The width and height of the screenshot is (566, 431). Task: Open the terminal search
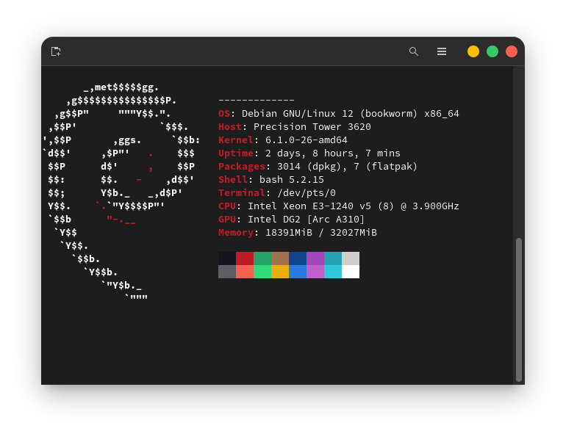[414, 51]
